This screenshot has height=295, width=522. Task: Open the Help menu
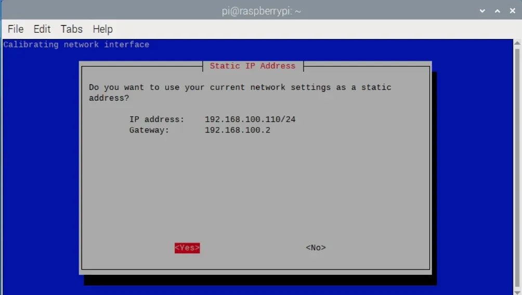tap(102, 29)
